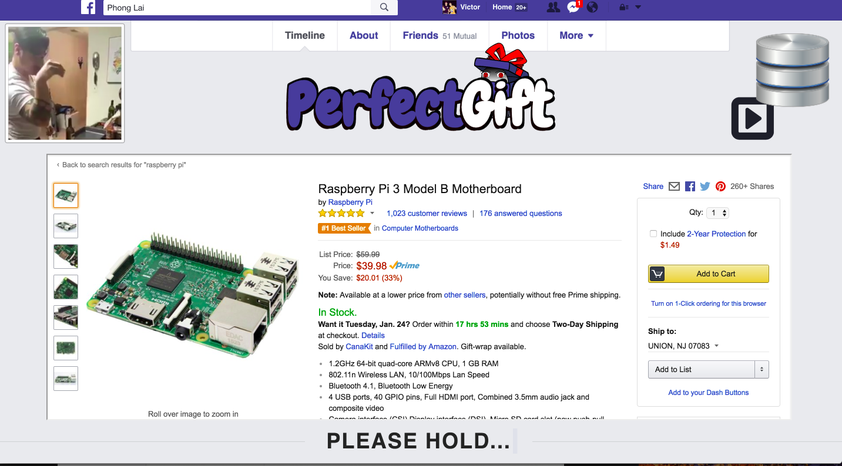Screen dimensions: 842x466
Task: Enable the 2-Year Protection checkbox
Action: pyautogui.click(x=653, y=234)
